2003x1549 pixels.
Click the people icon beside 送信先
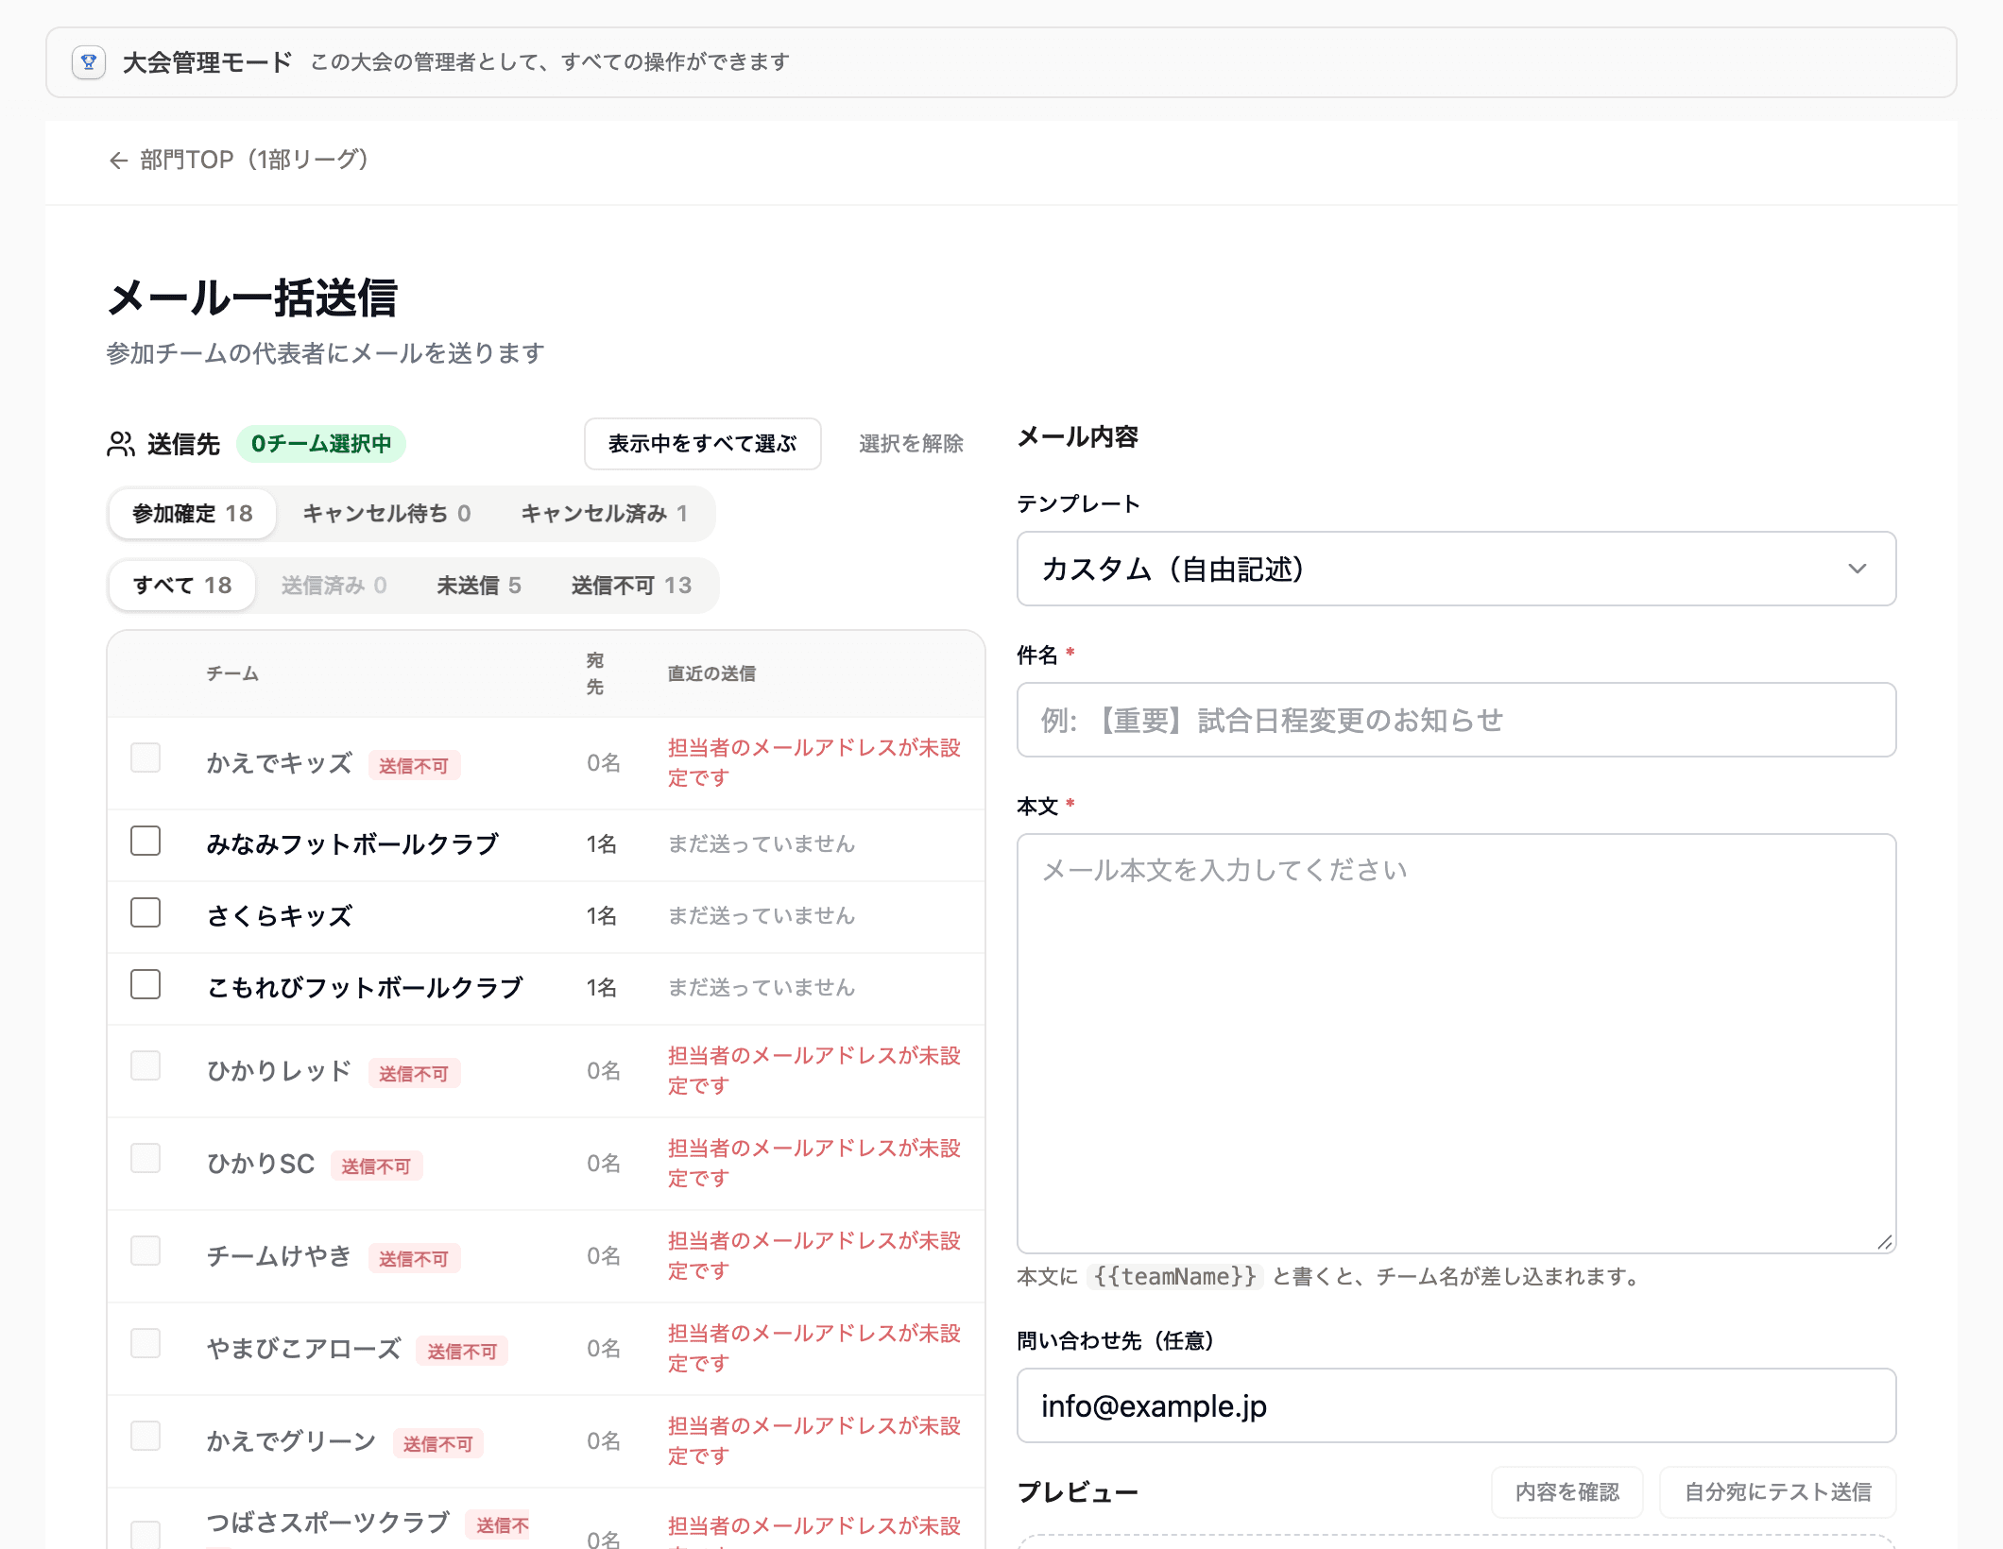click(x=121, y=444)
